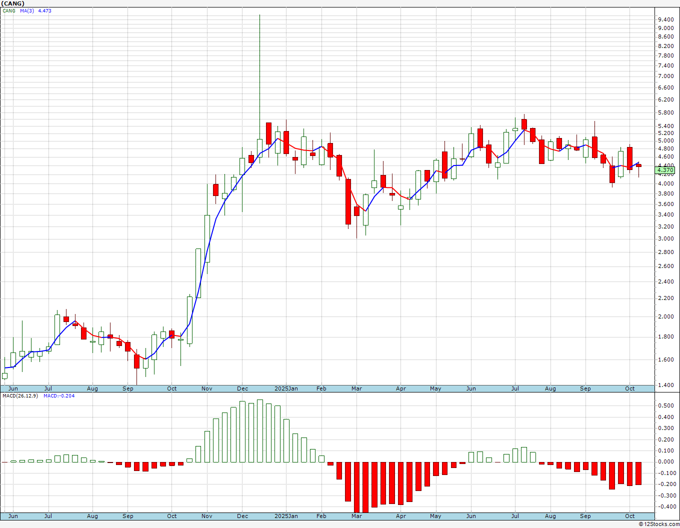Click the CANG legend label
680x528 pixels.
[x=9, y=10]
